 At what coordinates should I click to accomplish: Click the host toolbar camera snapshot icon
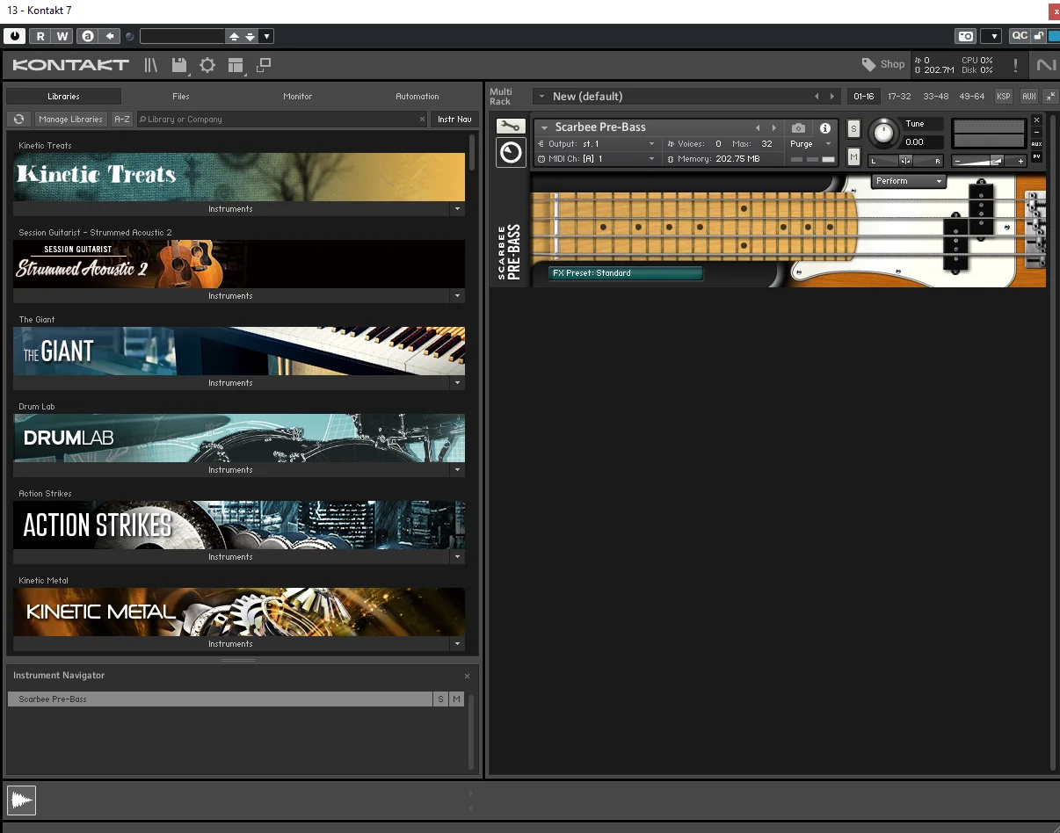[x=966, y=36]
